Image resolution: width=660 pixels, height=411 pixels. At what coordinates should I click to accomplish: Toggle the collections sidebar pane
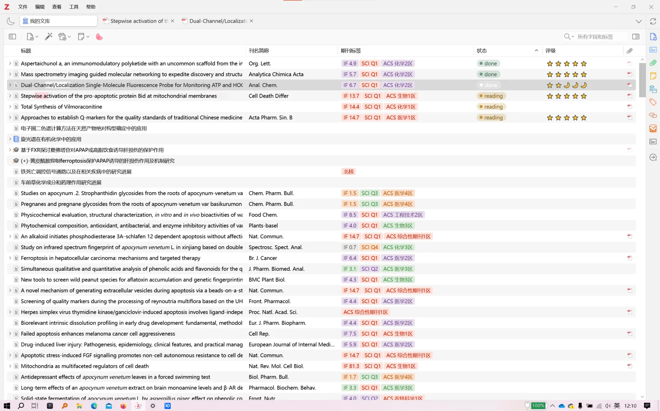click(x=12, y=37)
